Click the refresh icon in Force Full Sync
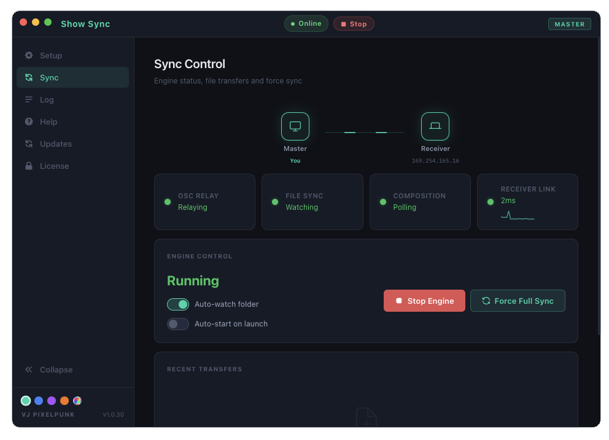Screen dimensions: 609x440 pos(486,301)
